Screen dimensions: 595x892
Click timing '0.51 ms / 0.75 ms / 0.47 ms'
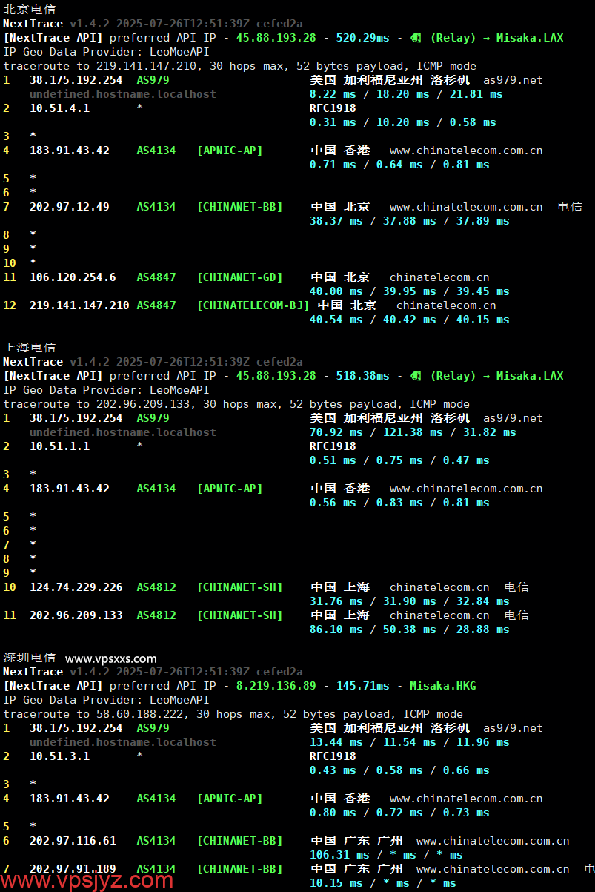(399, 460)
